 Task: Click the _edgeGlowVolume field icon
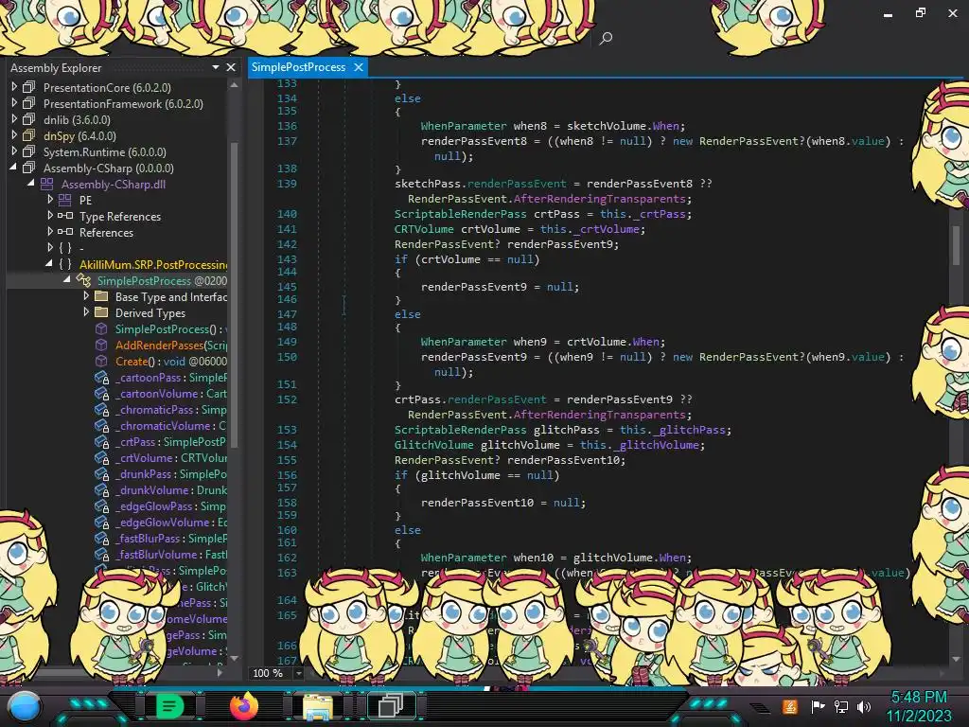click(x=101, y=522)
